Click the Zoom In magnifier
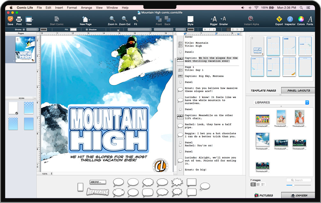 click(112, 19)
